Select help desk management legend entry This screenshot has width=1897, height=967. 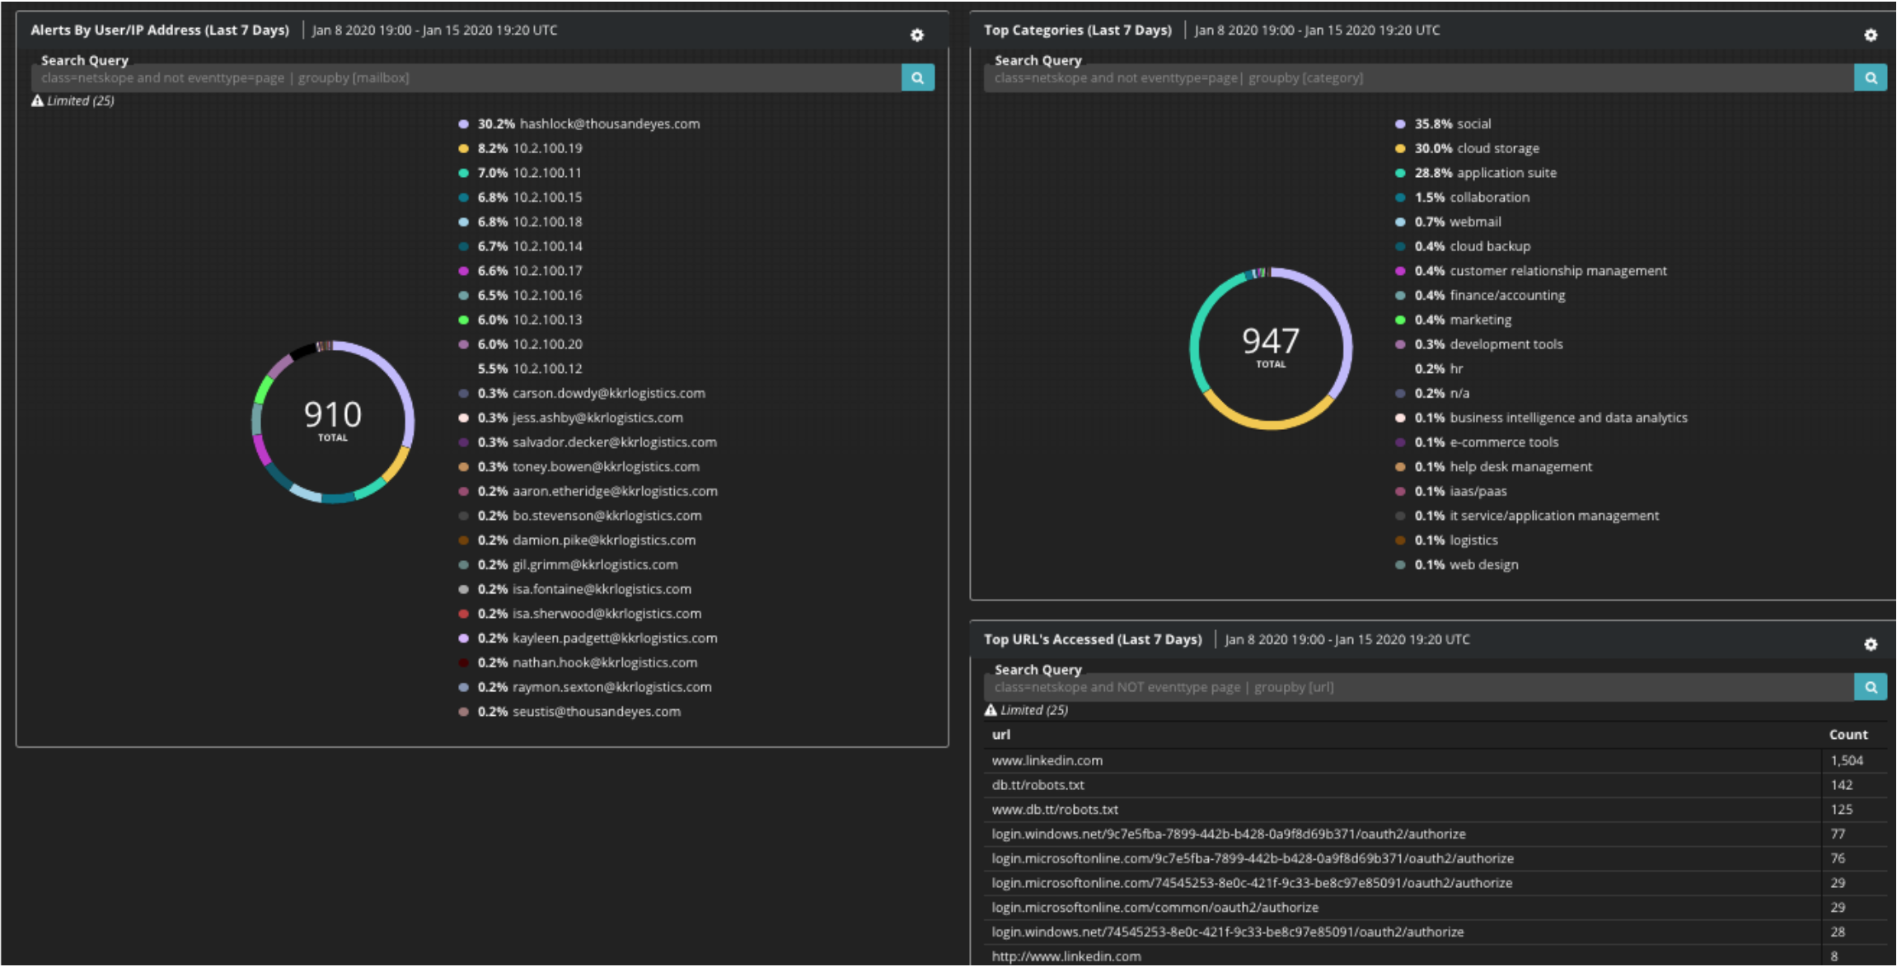click(1493, 467)
